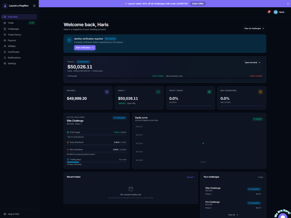Click the Claim Offer button in banner
This screenshot has height=218, width=291.
198,4
